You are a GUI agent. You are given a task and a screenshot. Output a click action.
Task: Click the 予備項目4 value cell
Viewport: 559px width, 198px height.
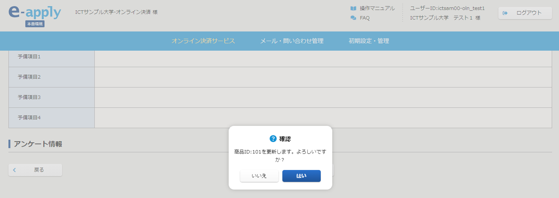click(x=323, y=118)
